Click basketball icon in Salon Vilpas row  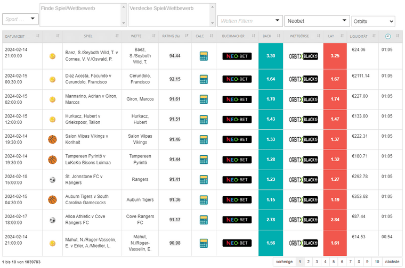click(x=52, y=139)
